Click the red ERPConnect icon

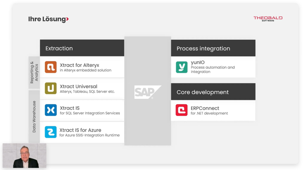click(x=182, y=110)
